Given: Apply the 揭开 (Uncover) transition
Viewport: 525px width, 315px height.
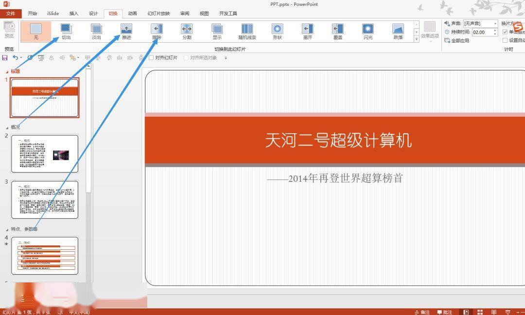Looking at the screenshot, I should coord(307,32).
